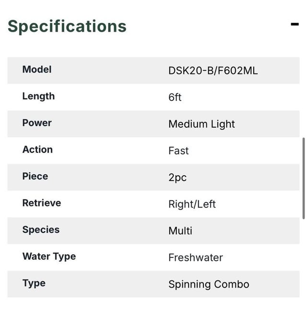Select the Fast action value
The height and width of the screenshot is (316, 307).
178,151
